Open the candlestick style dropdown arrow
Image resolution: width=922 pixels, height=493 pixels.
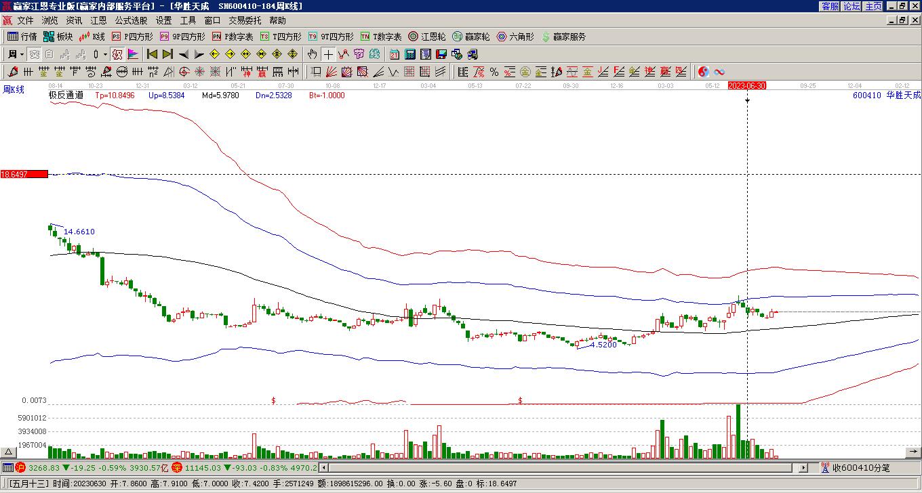105,54
